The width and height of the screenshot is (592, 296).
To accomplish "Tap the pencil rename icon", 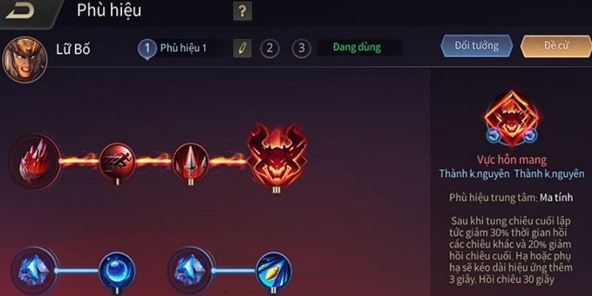I will [243, 48].
